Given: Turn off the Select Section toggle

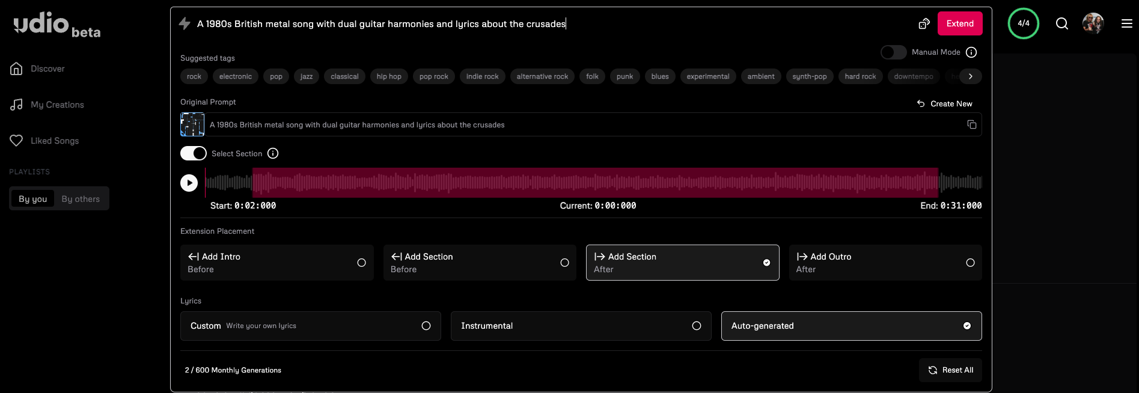Looking at the screenshot, I should 194,153.
